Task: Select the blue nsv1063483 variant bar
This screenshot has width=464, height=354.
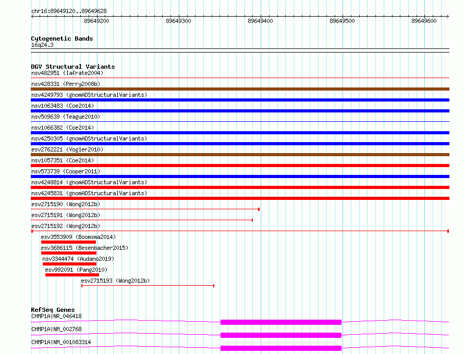Action: coord(240,111)
